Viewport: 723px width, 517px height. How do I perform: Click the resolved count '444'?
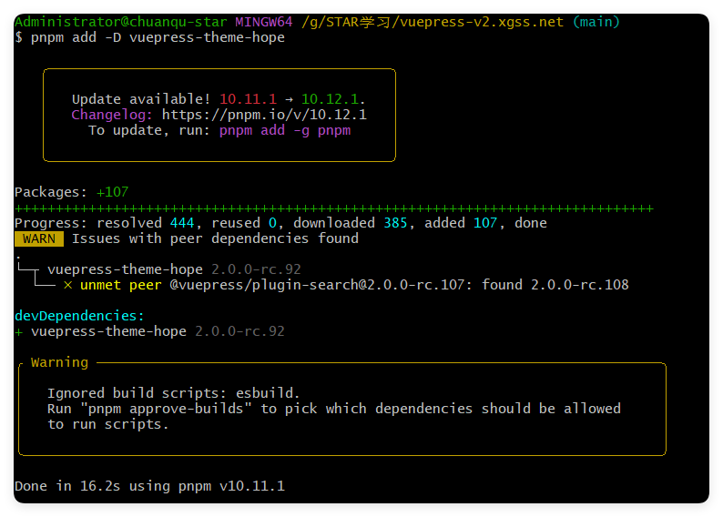(182, 223)
